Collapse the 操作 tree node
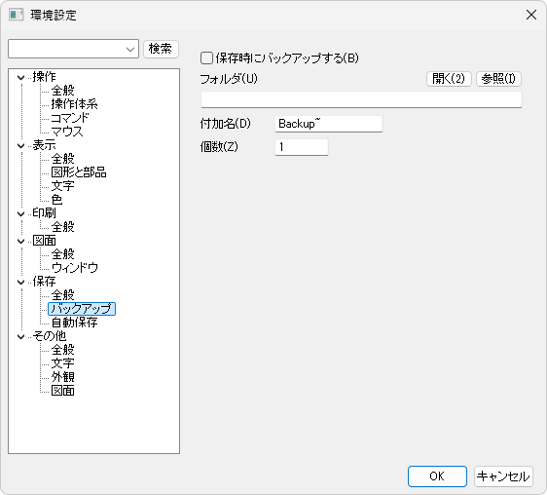The image size is (547, 495). click(21, 77)
